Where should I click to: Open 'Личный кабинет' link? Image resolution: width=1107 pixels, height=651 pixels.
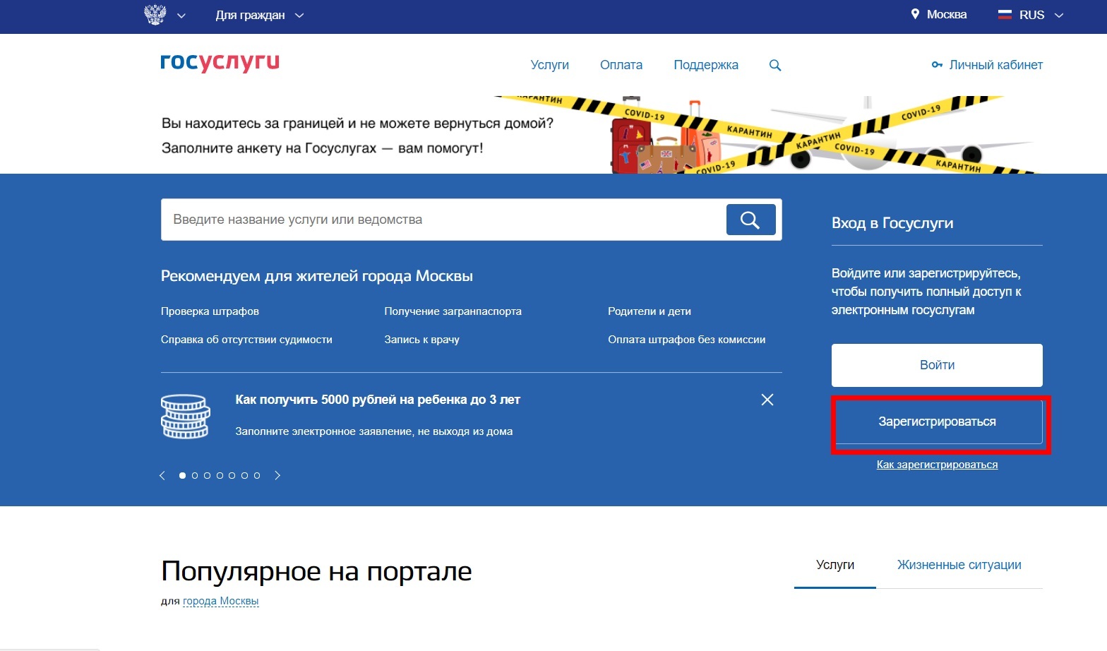click(995, 65)
